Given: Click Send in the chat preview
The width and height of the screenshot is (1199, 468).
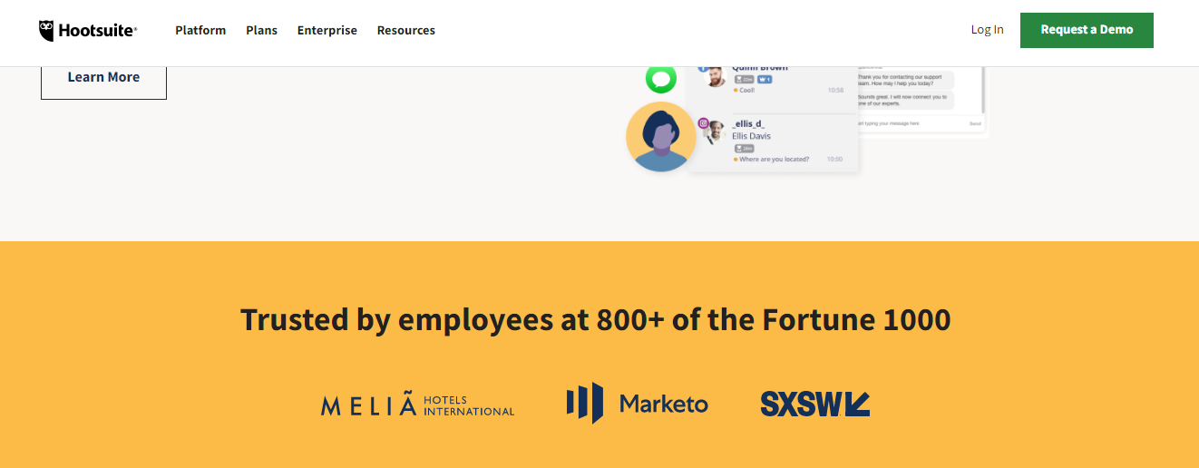Looking at the screenshot, I should pos(975,122).
